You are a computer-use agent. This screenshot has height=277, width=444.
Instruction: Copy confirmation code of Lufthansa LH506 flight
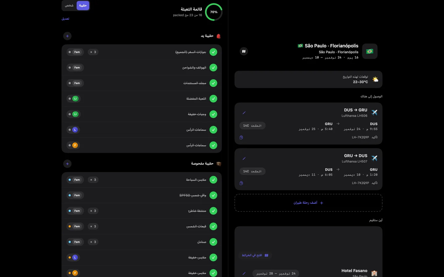241,137
